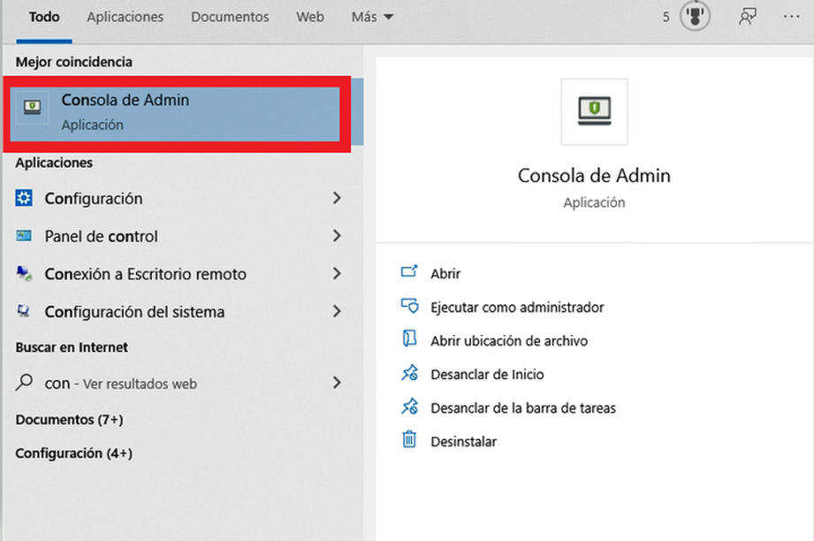
Task: Click the Ejecutar como administrador shield icon
Action: point(409,306)
